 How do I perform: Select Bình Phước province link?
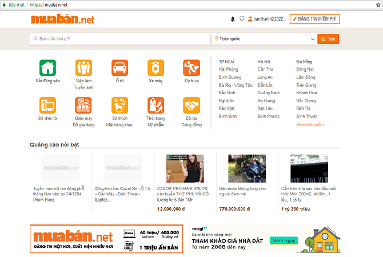(x=269, y=117)
